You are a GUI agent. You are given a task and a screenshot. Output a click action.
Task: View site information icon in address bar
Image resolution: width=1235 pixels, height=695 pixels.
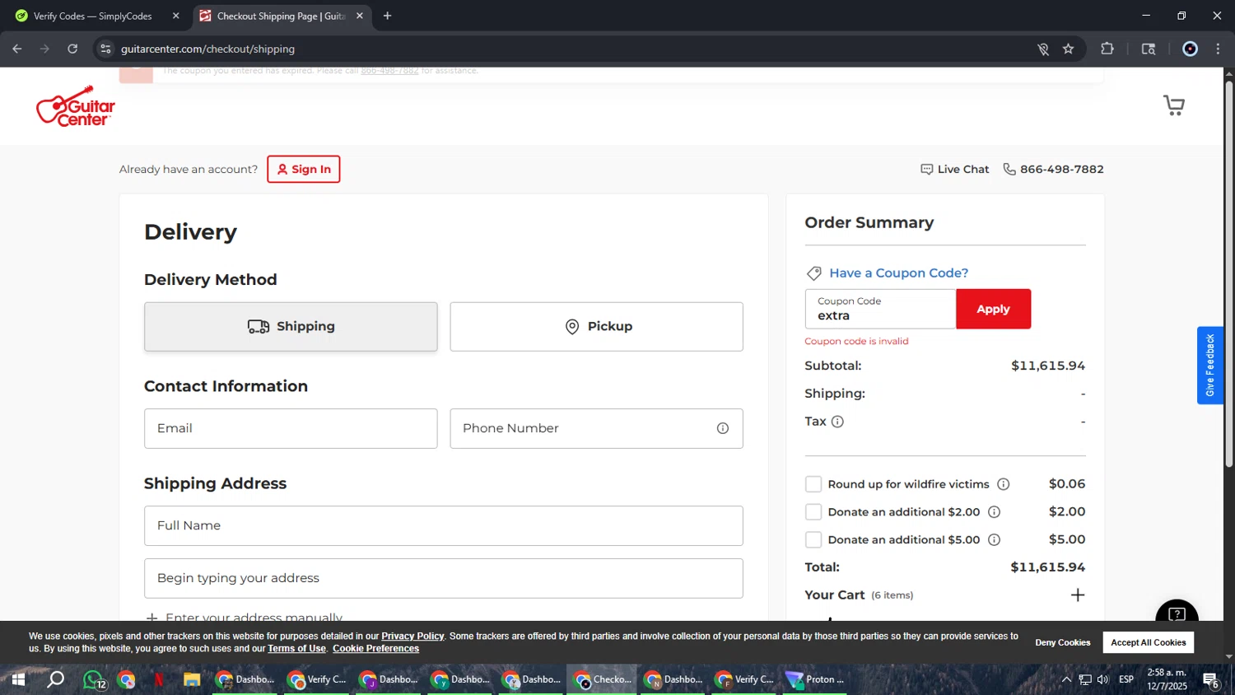105,49
